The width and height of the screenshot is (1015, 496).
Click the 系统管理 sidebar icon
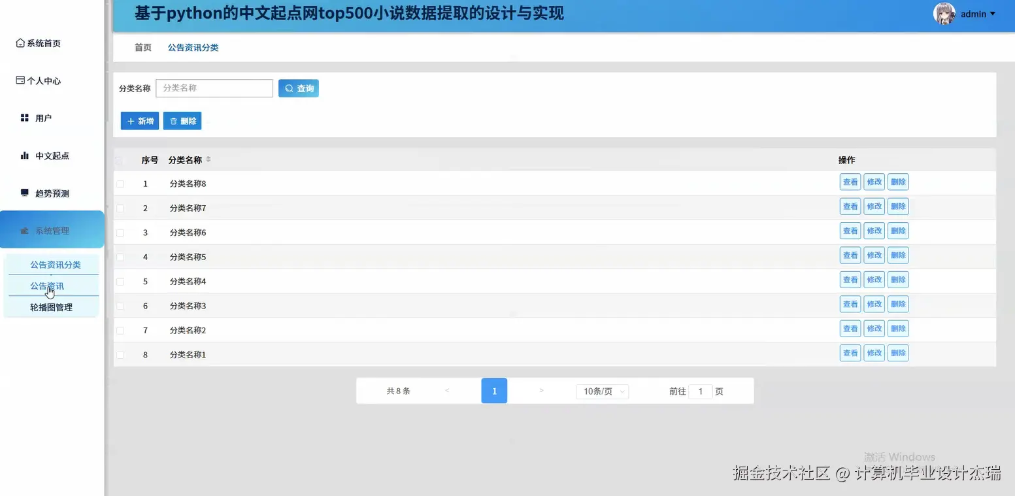pos(25,229)
